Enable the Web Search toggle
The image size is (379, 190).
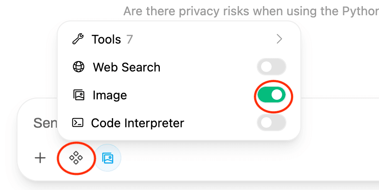pyautogui.click(x=271, y=67)
